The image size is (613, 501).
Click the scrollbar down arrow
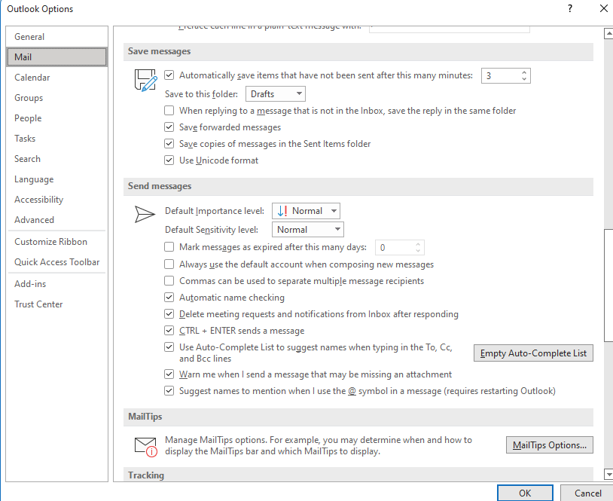click(608, 475)
